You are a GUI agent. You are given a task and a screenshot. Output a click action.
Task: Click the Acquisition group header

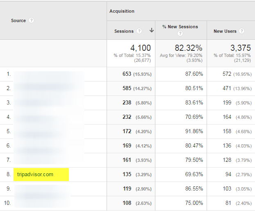[122, 11]
